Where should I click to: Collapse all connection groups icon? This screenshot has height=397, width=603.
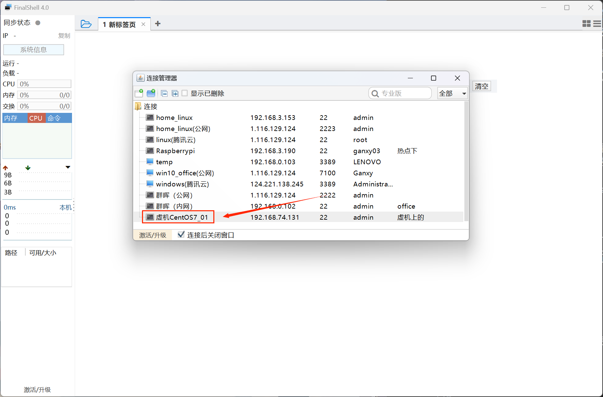click(x=164, y=93)
